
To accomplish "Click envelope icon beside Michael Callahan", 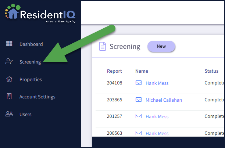I will pos(139,100).
